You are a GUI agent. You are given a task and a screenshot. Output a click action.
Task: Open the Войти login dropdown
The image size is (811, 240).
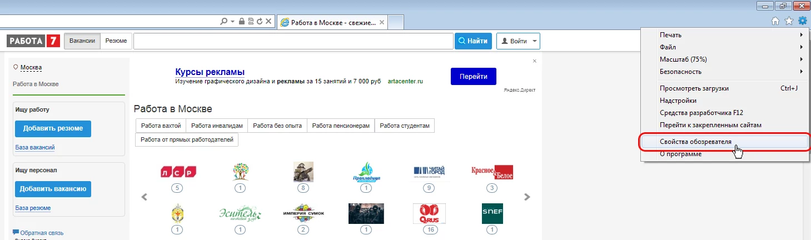click(518, 41)
